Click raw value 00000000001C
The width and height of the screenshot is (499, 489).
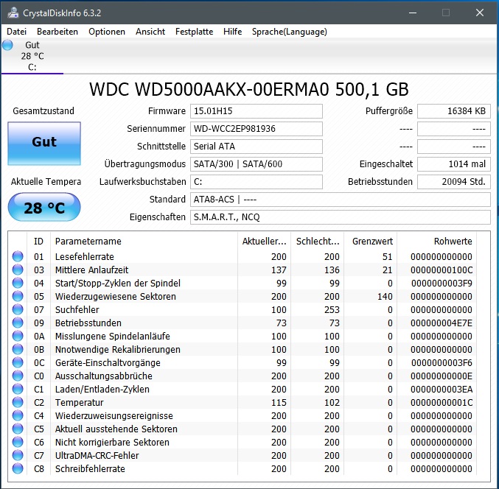[x=442, y=403]
